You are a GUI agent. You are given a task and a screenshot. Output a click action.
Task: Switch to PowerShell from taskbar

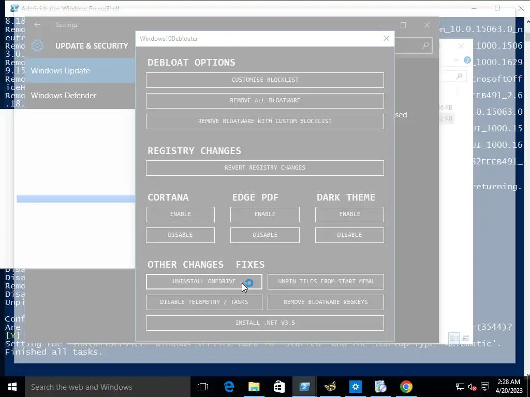tap(304, 387)
